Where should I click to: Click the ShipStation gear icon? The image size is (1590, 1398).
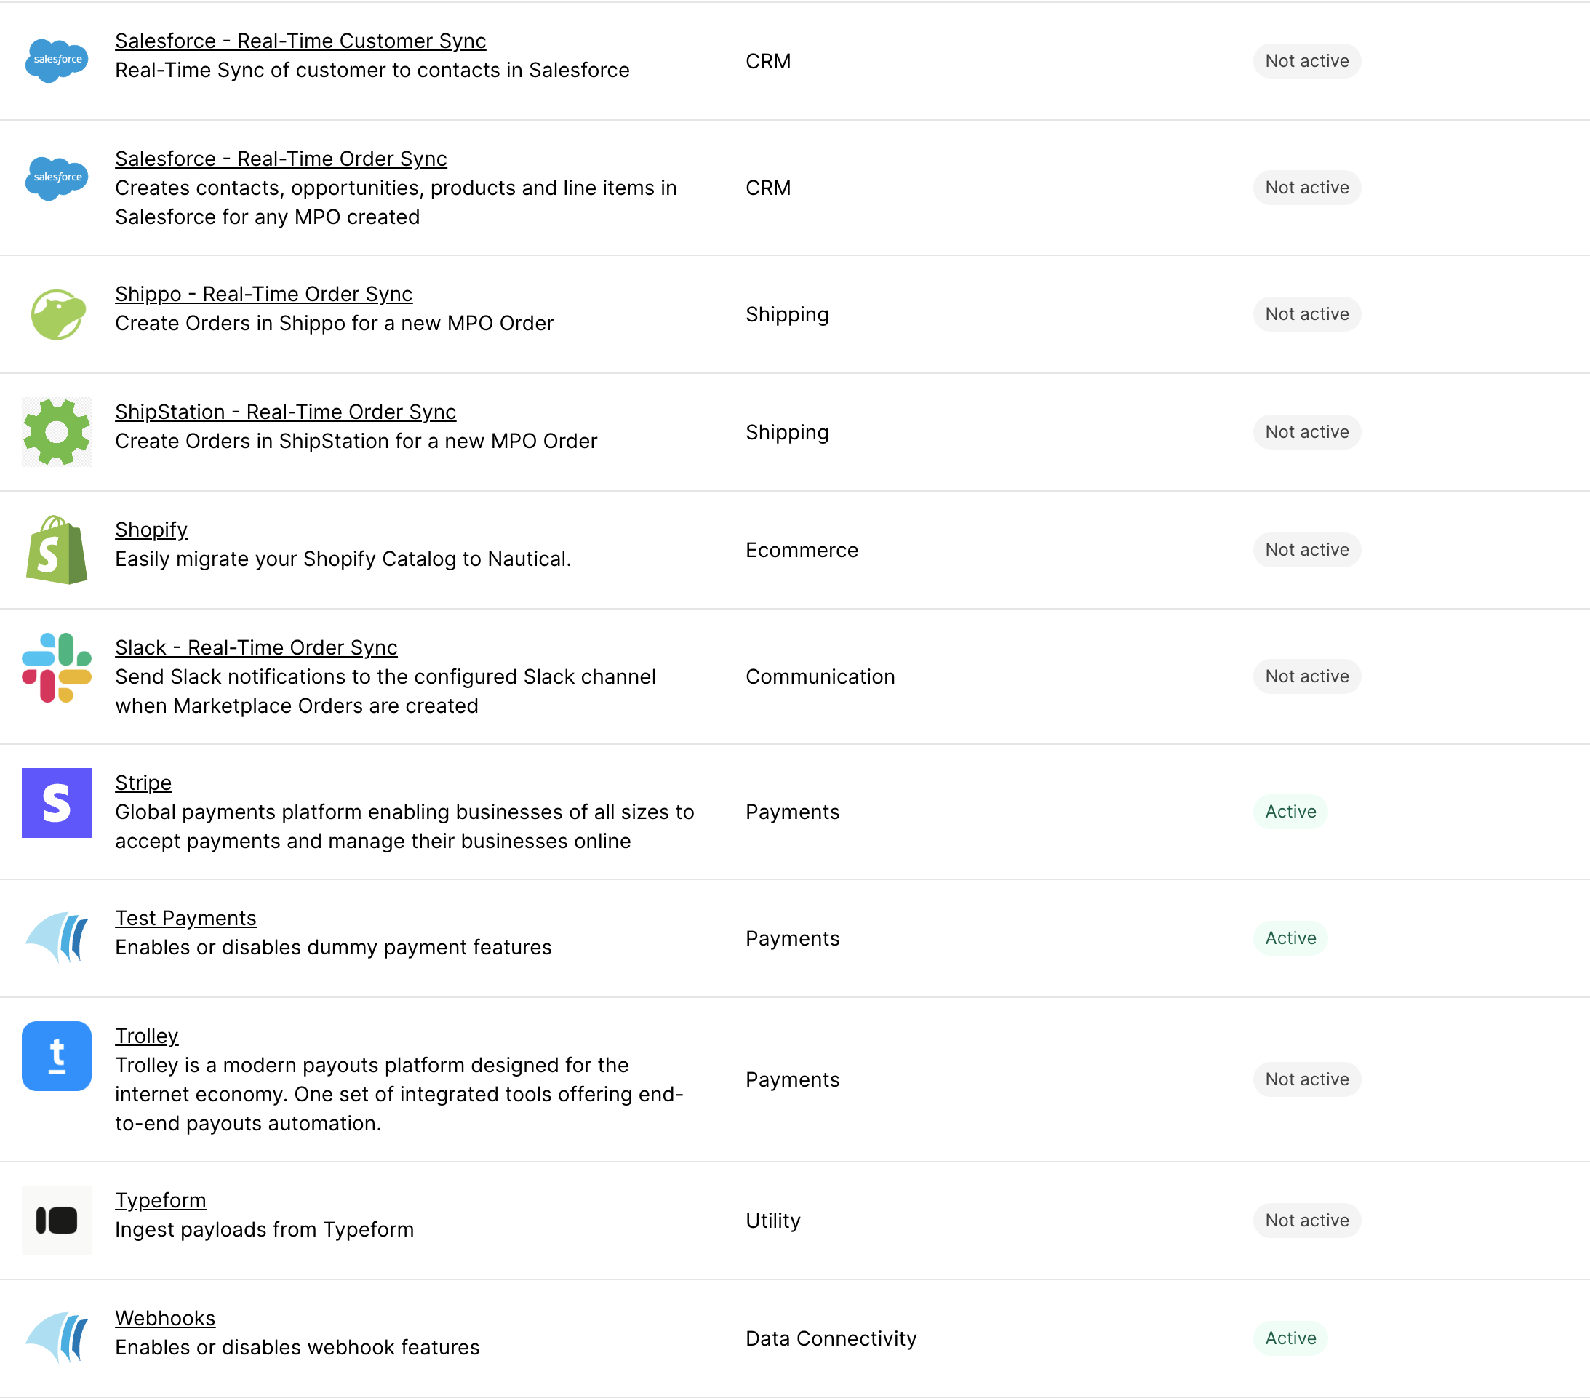point(57,431)
